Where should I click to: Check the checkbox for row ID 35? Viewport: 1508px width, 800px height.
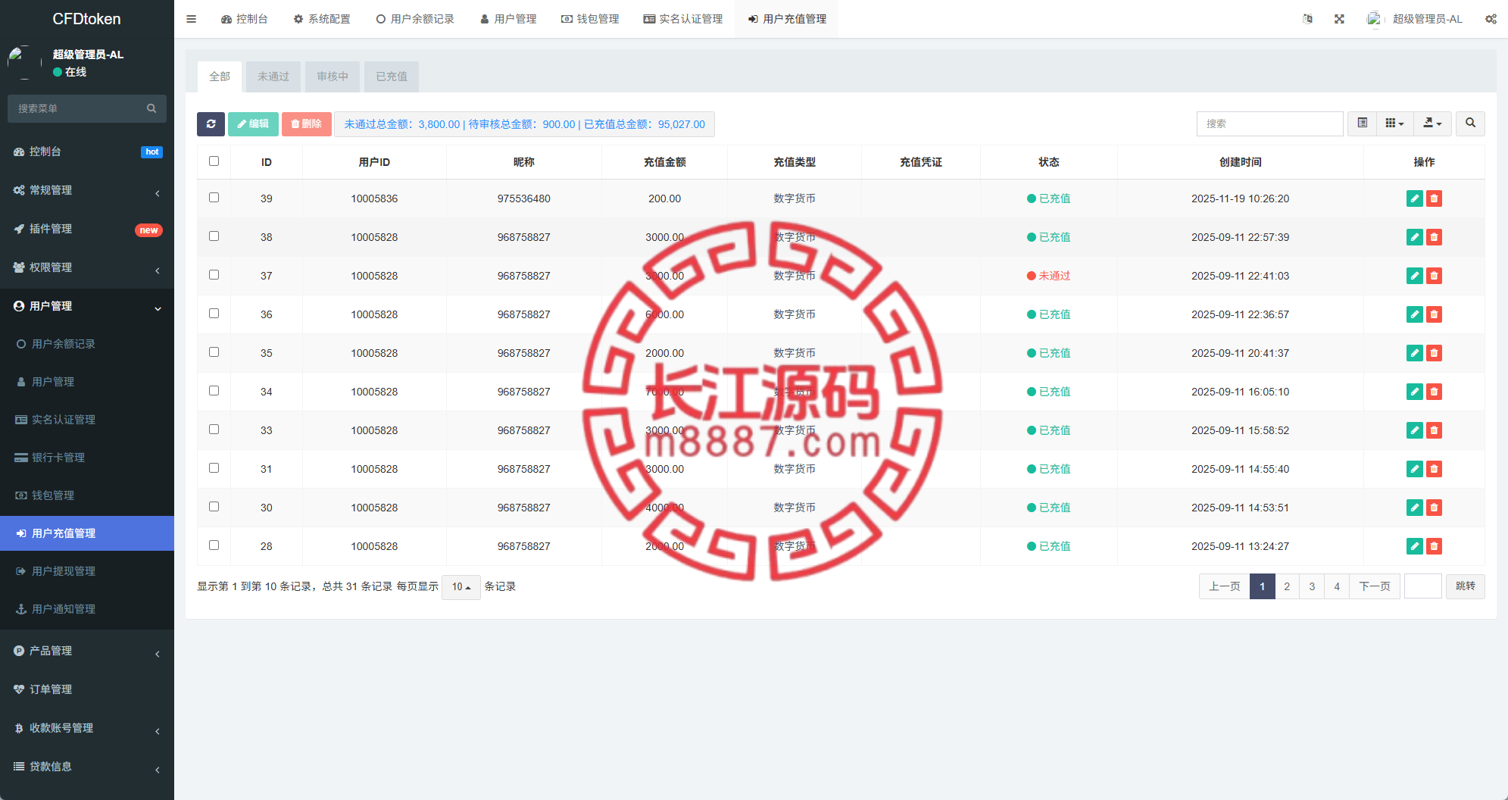(214, 352)
